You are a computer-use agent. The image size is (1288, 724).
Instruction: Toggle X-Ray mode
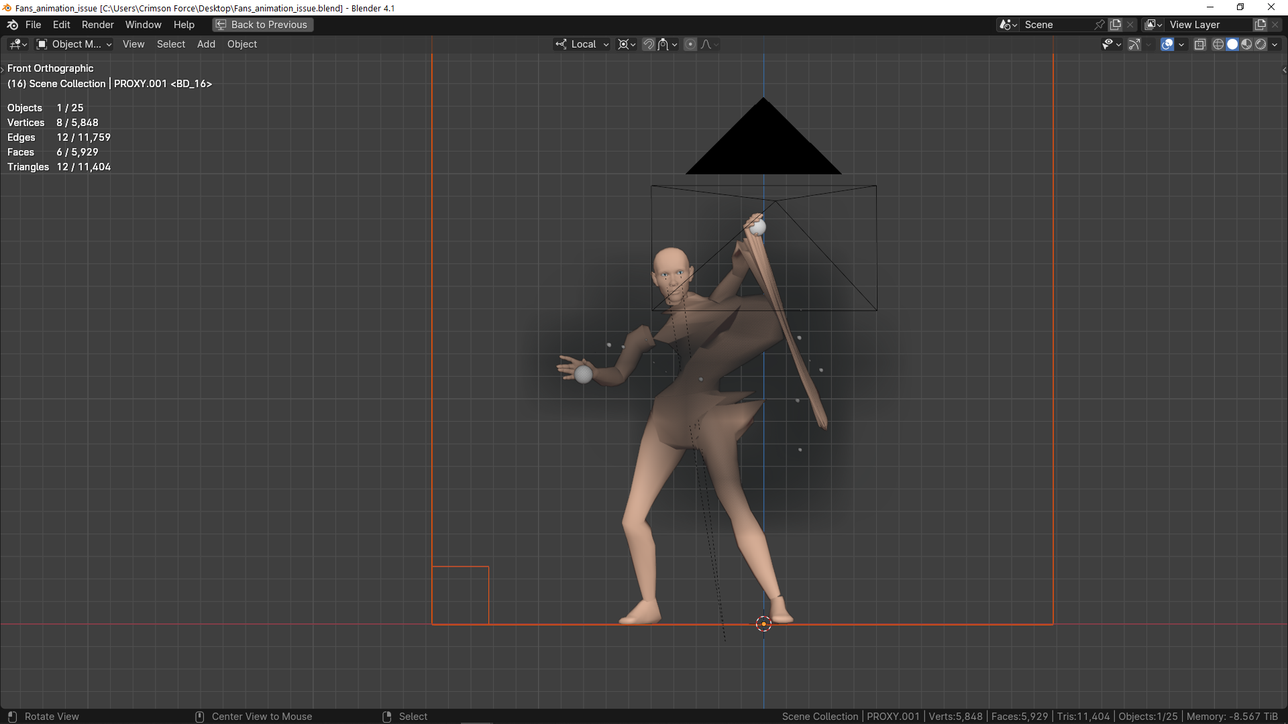[x=1200, y=44]
